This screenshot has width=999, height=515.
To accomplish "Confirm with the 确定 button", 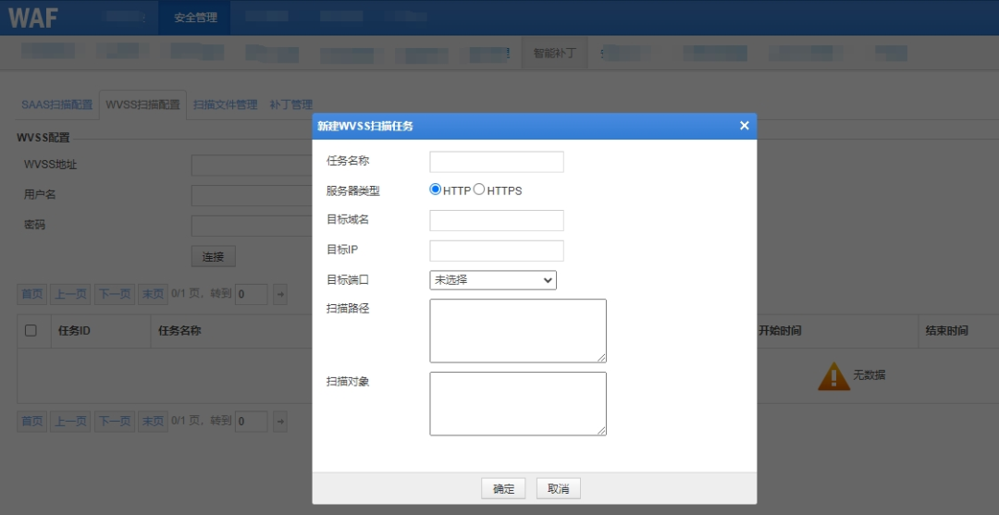I will pos(503,488).
